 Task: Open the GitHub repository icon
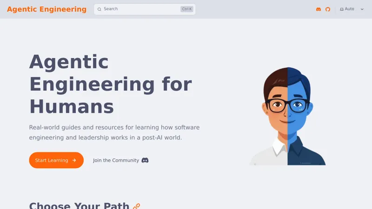coord(328,9)
